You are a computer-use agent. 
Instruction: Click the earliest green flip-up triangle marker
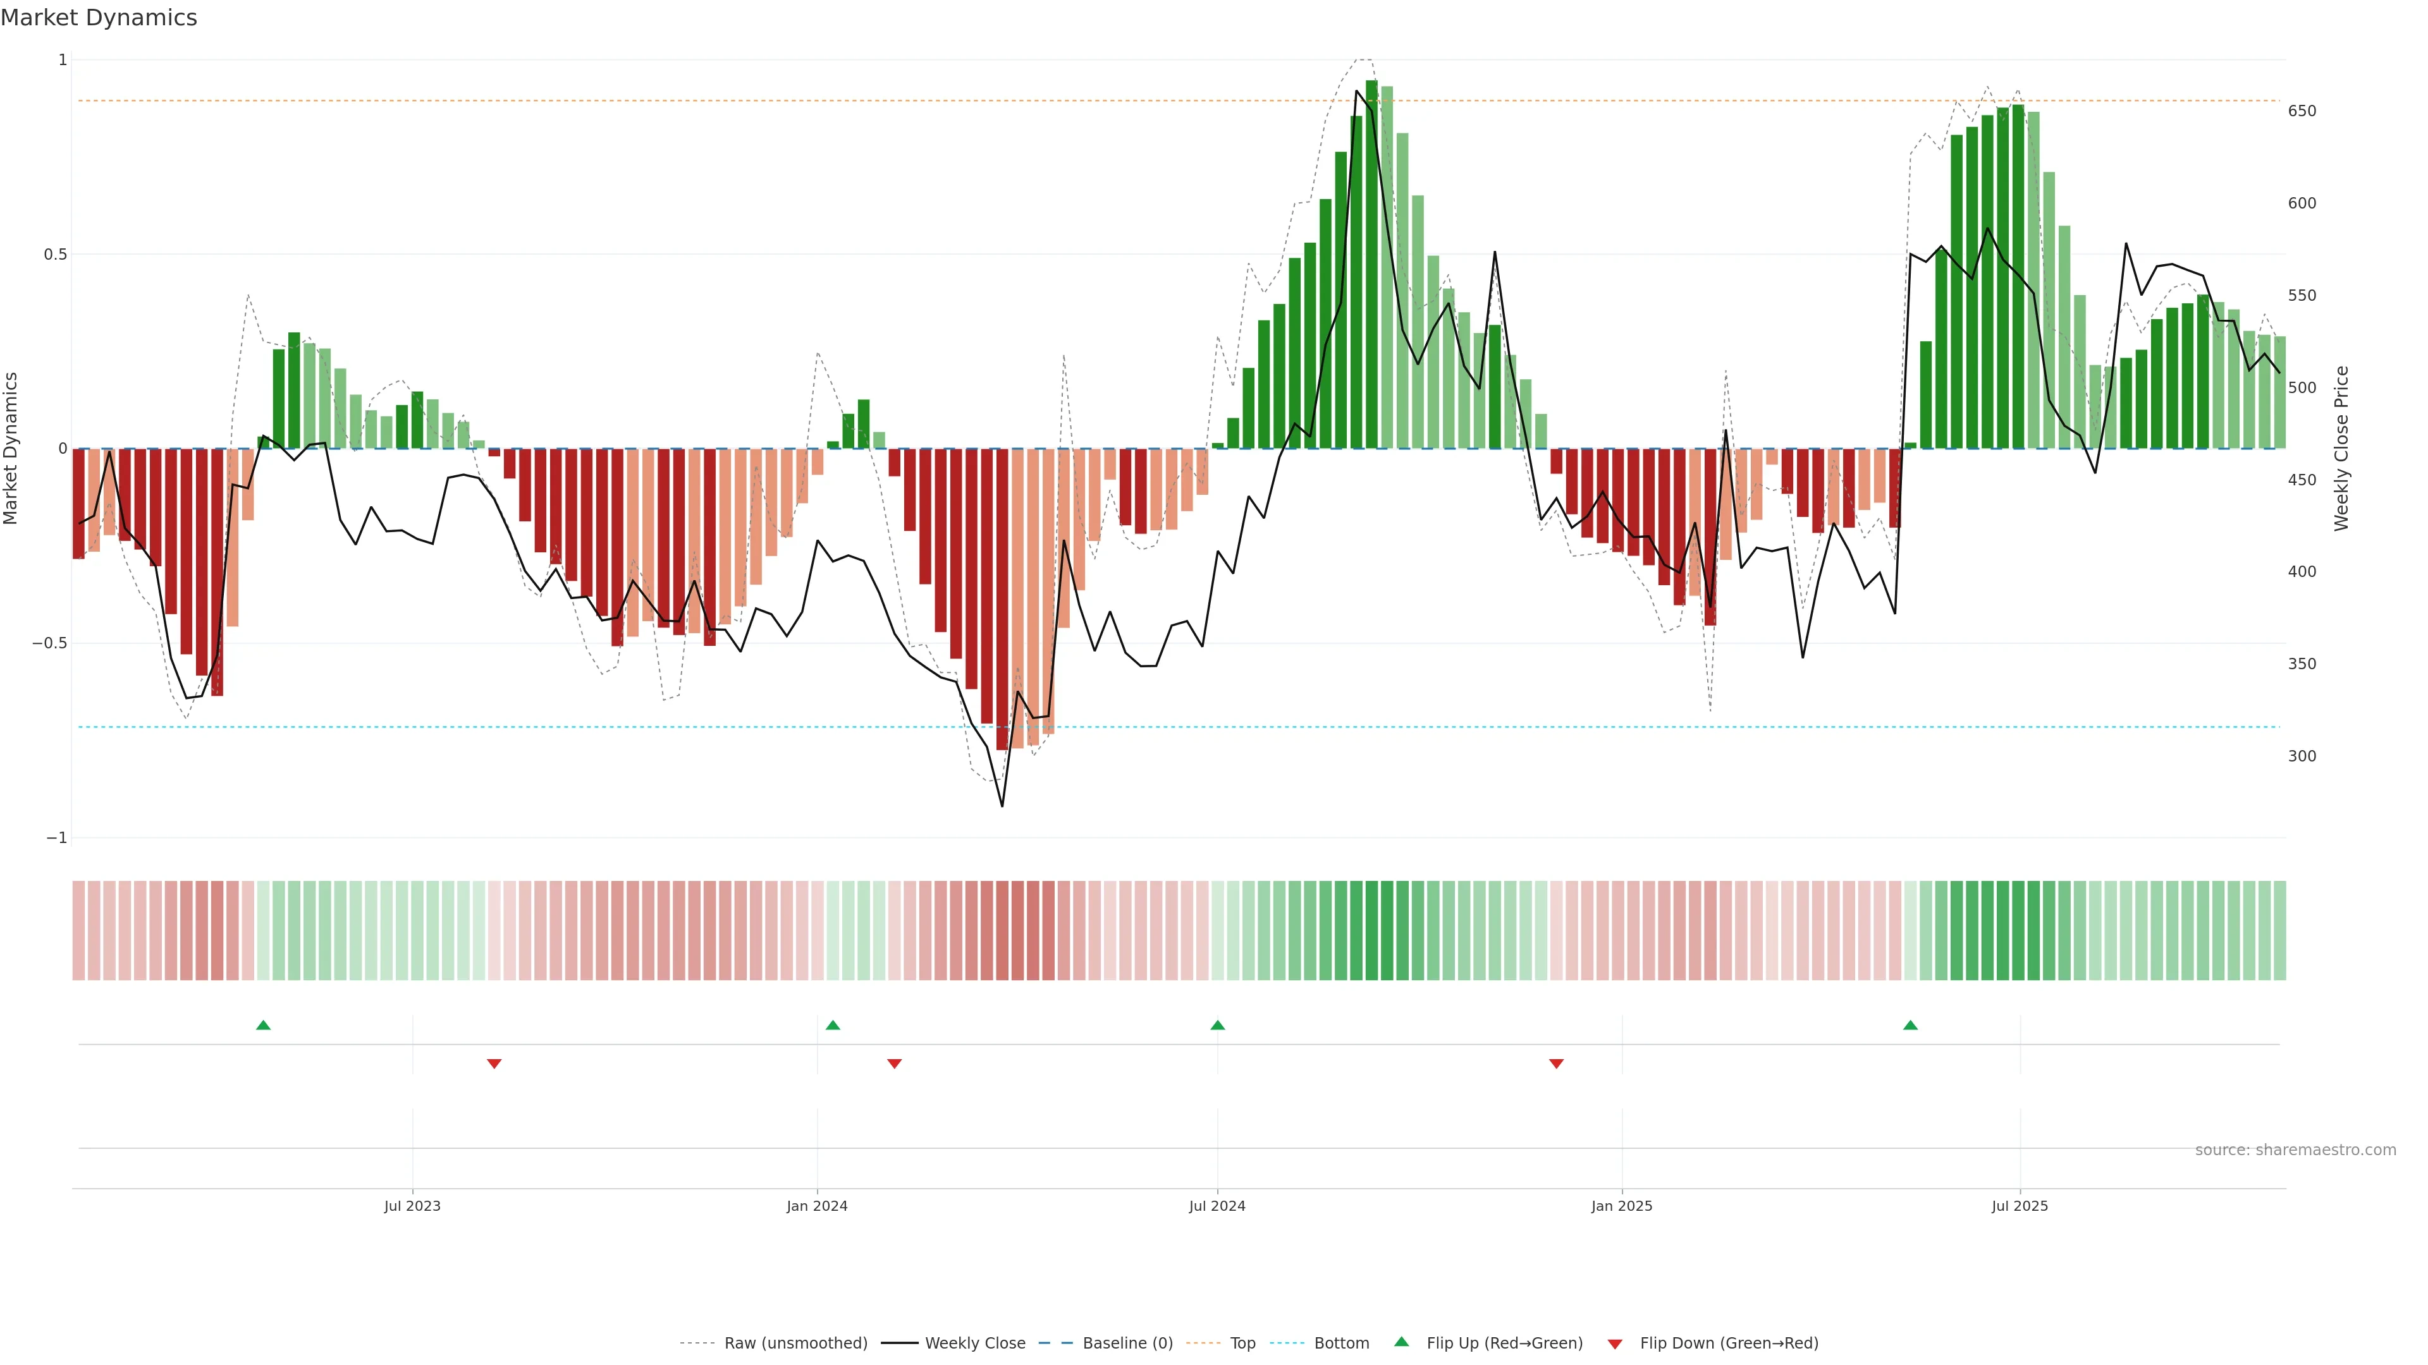(x=263, y=1025)
